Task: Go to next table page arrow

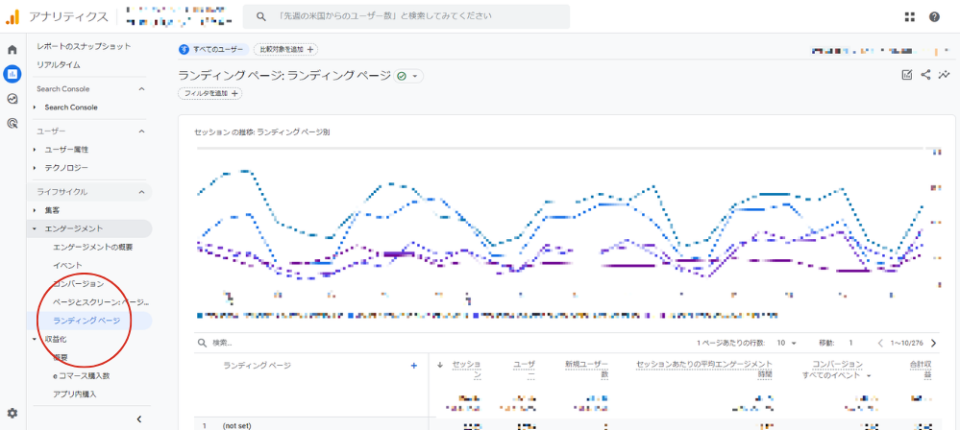Action: click(x=934, y=344)
